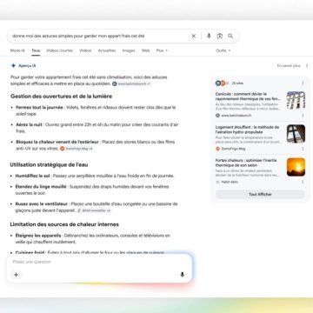The image size is (313, 313).
Task: Open the article Fortes chaleurs : optimiser l'inertie
Action: (246, 163)
